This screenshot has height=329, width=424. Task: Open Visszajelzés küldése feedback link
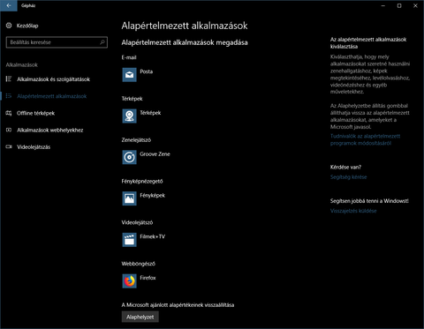click(x=353, y=211)
